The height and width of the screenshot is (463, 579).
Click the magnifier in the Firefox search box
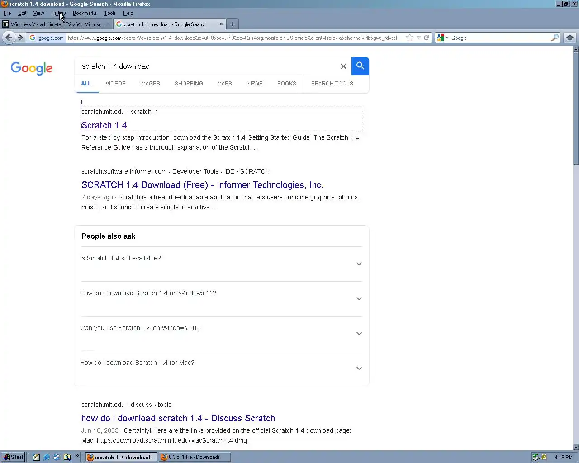point(555,38)
